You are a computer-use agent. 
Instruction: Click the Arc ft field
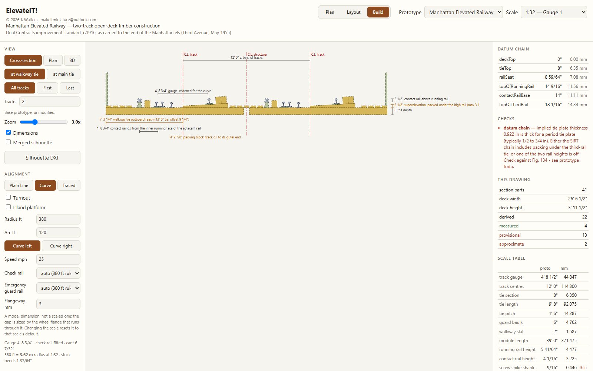click(58, 233)
